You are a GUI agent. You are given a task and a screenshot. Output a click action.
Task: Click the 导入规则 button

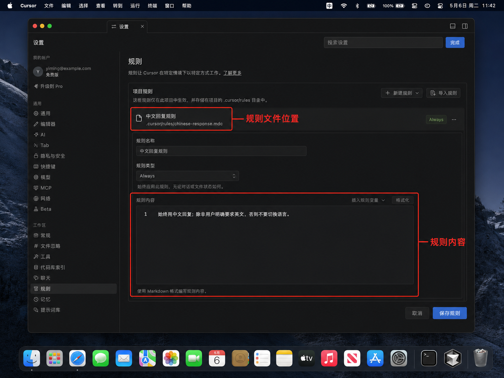pos(443,93)
